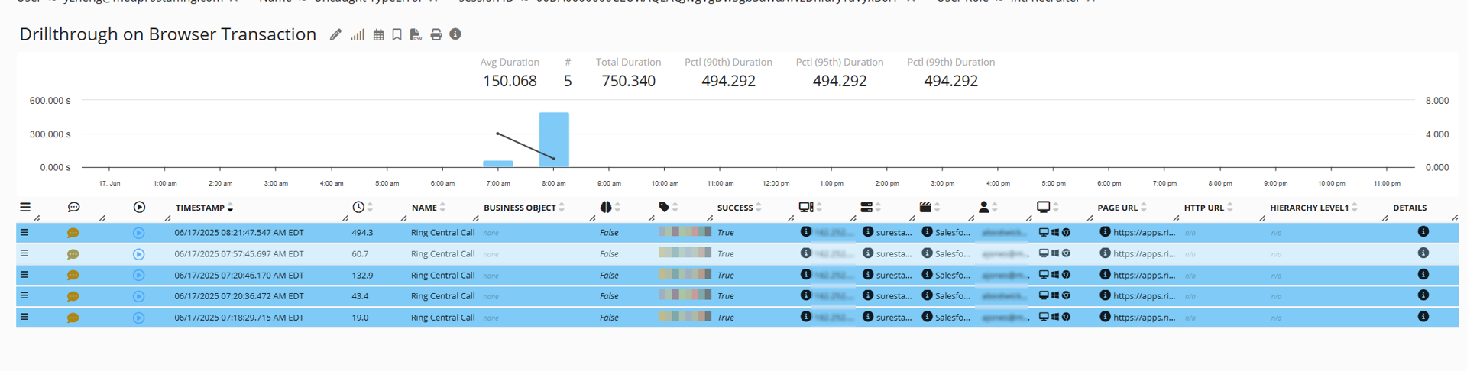
Task: Open the table header hamburger menu
Action: pos(25,208)
